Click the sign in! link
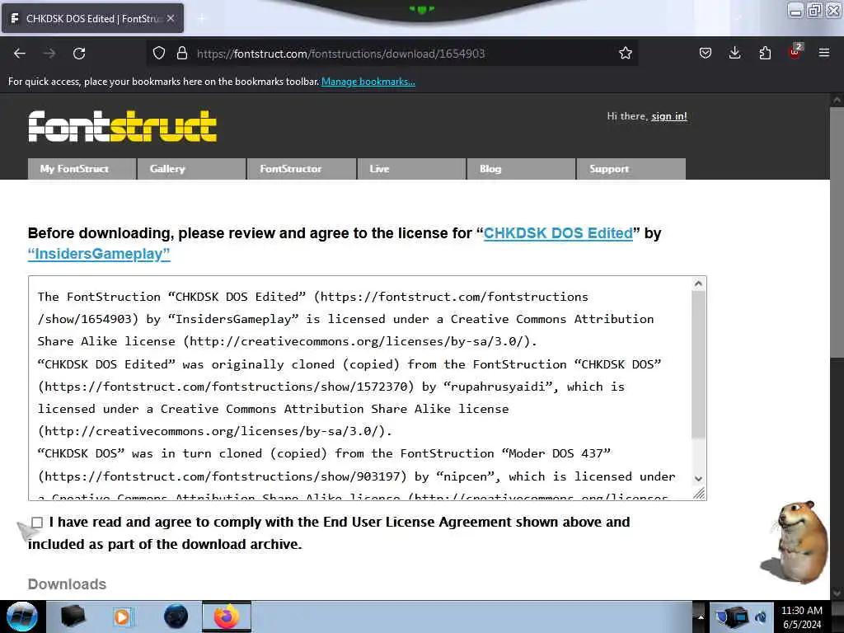The image size is (844, 633). coord(669,116)
